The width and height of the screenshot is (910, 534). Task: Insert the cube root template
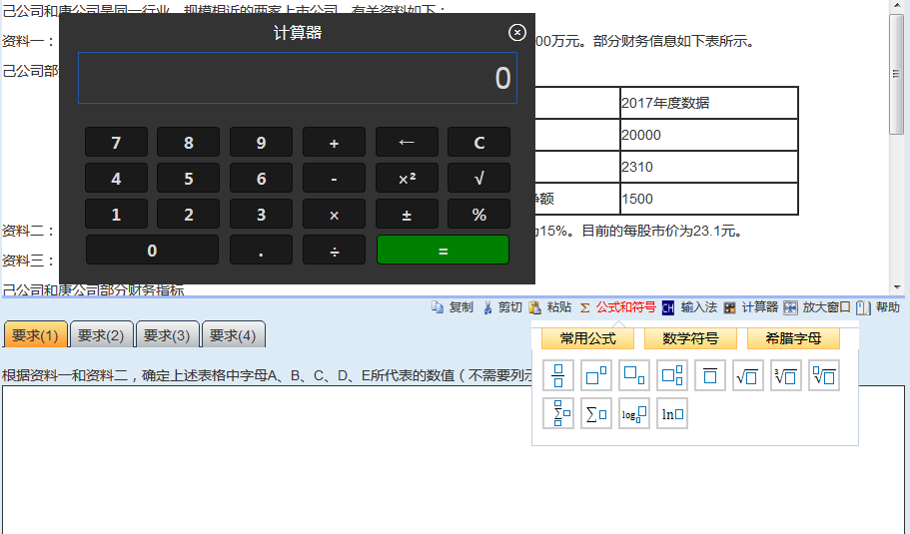click(x=786, y=375)
